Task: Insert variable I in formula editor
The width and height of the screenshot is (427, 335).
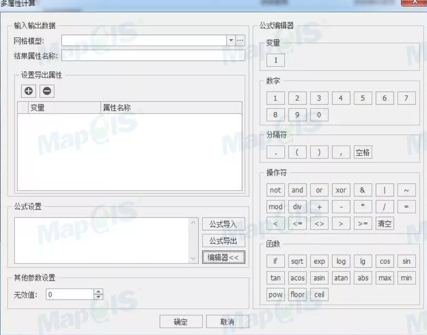Action: click(x=276, y=60)
